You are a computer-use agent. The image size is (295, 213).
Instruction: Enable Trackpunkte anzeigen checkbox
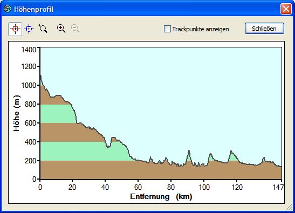coord(167,29)
